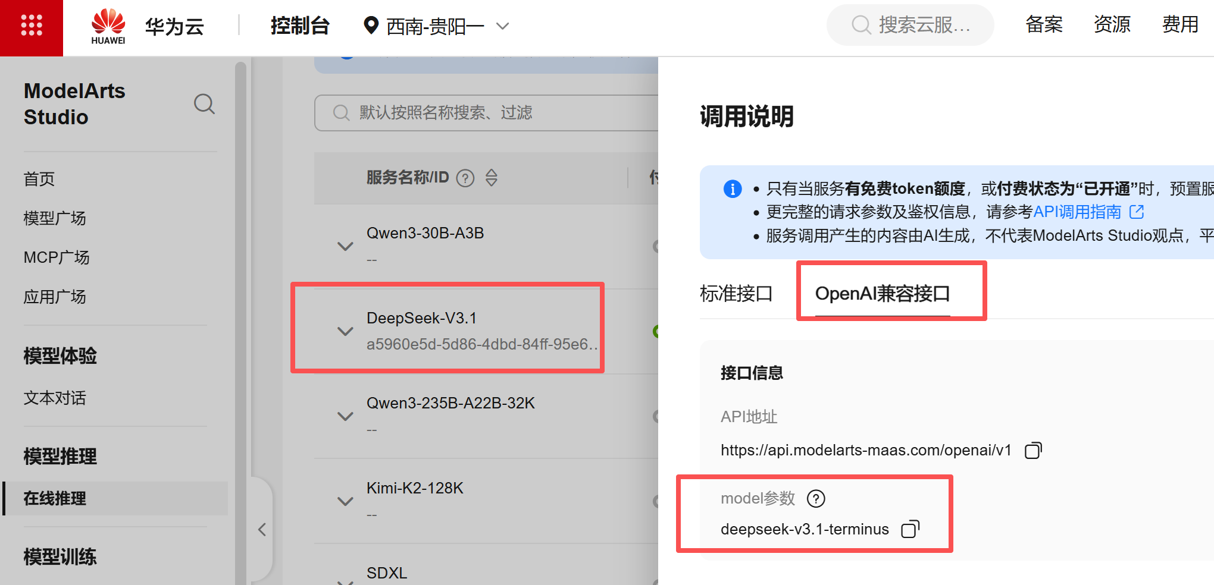
Task: Switch to the 标准接口 tab
Action: pyautogui.click(x=736, y=293)
